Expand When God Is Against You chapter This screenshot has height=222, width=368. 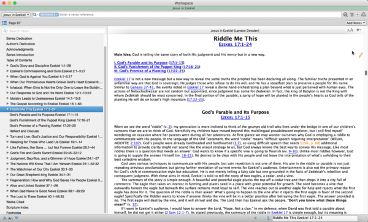point(7,76)
